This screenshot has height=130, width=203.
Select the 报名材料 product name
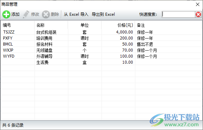coord(44,44)
